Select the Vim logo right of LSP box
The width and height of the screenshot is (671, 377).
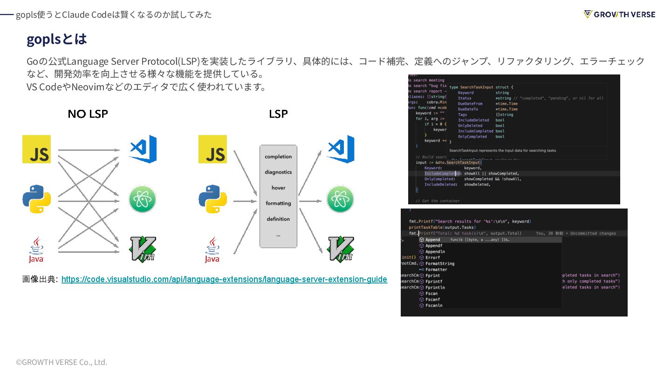tap(341, 249)
